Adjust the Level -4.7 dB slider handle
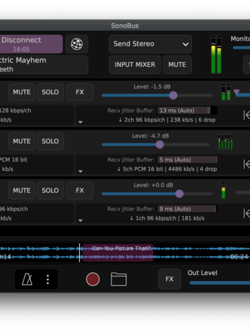The height and width of the screenshot is (331, 250). tap(159, 145)
